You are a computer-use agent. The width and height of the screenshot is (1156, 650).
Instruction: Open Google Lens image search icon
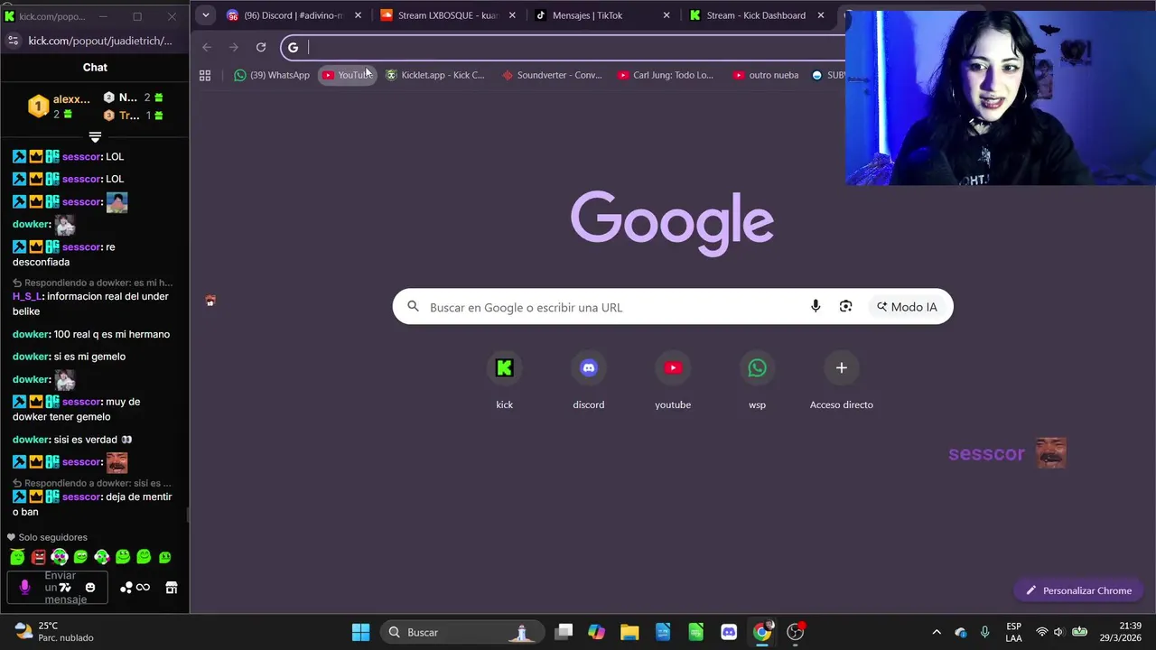click(845, 307)
